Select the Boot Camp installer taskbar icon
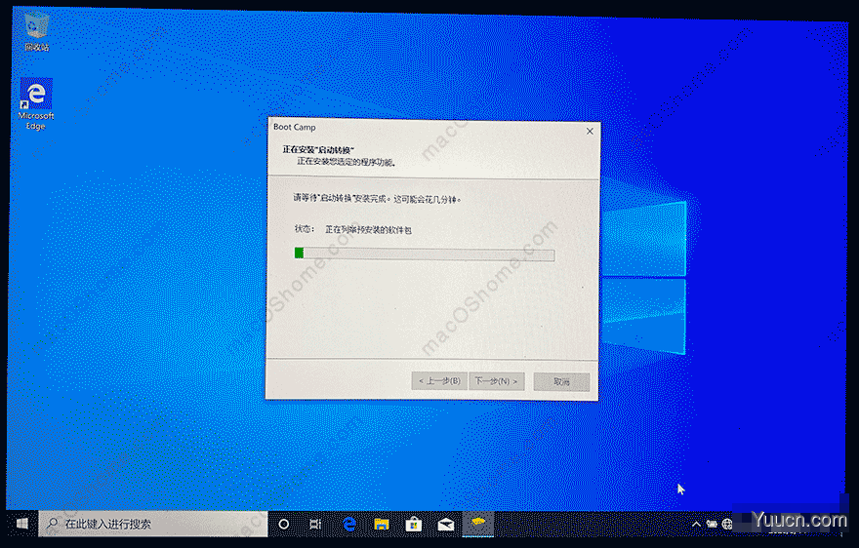Screen dimensions: 859x548 point(478,524)
